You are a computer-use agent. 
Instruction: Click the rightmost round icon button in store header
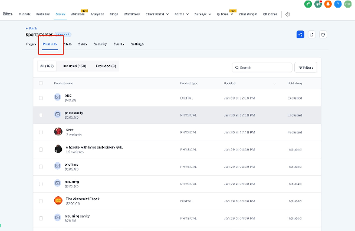323,35
